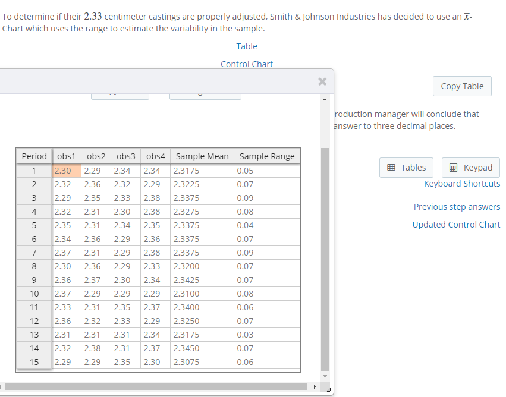Select the obs2 column header
506x397 pixels.
[96, 156]
